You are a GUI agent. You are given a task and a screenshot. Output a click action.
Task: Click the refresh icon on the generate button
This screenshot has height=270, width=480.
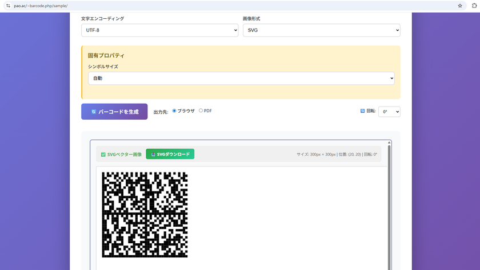94,112
